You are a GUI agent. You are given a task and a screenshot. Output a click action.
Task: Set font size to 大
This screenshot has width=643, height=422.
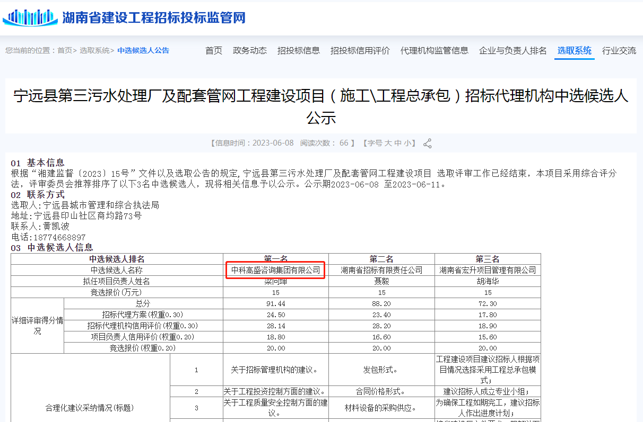point(388,143)
